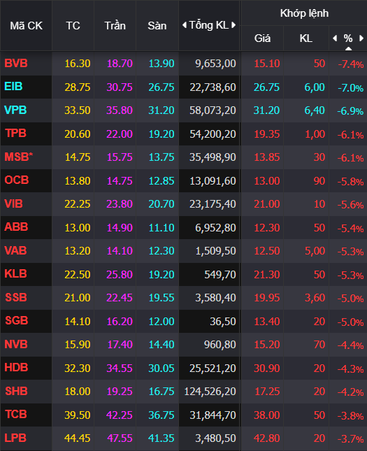Click OCB matched volume 90
The image size is (367, 451).
tap(319, 181)
